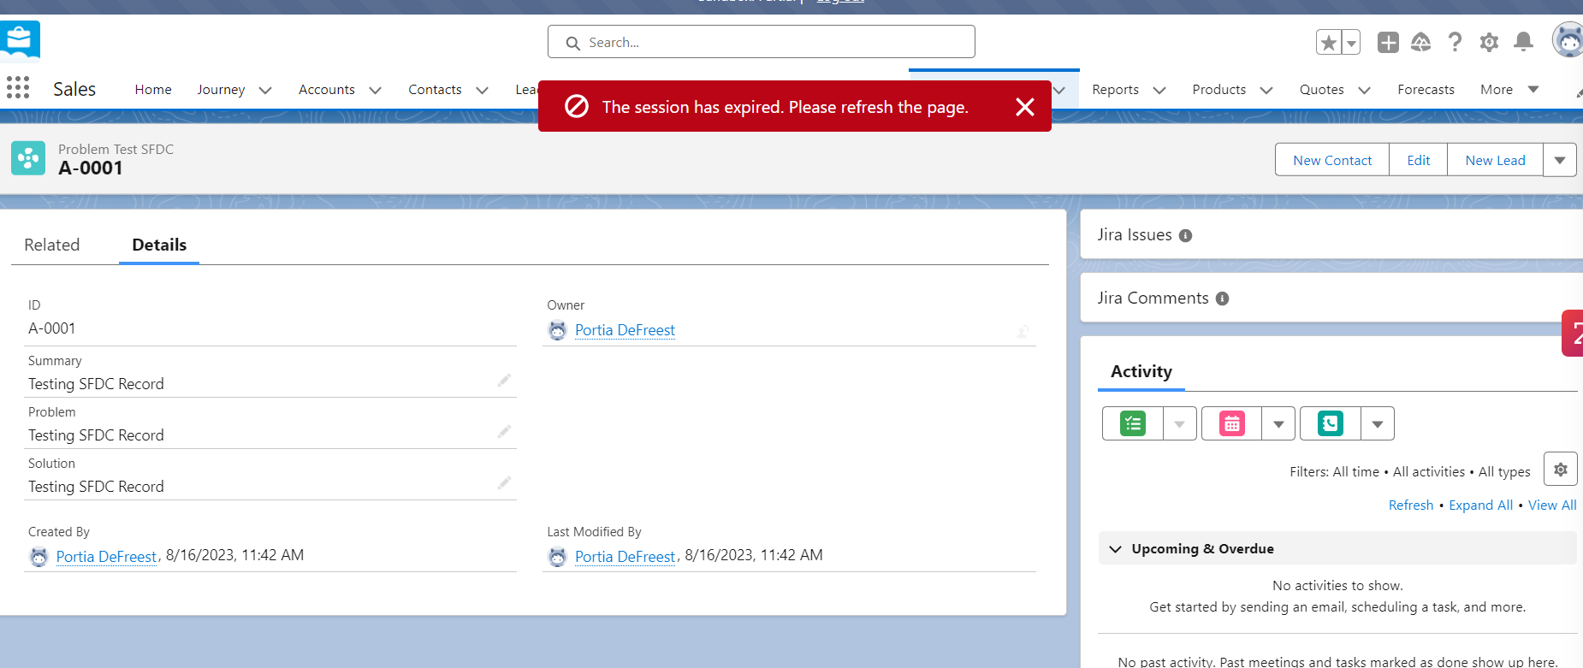Expand the Reports tab dropdown
Screen dimensions: 1583x668
pyautogui.click(x=1159, y=90)
